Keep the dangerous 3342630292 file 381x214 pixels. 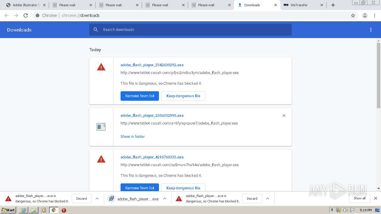coord(183,96)
